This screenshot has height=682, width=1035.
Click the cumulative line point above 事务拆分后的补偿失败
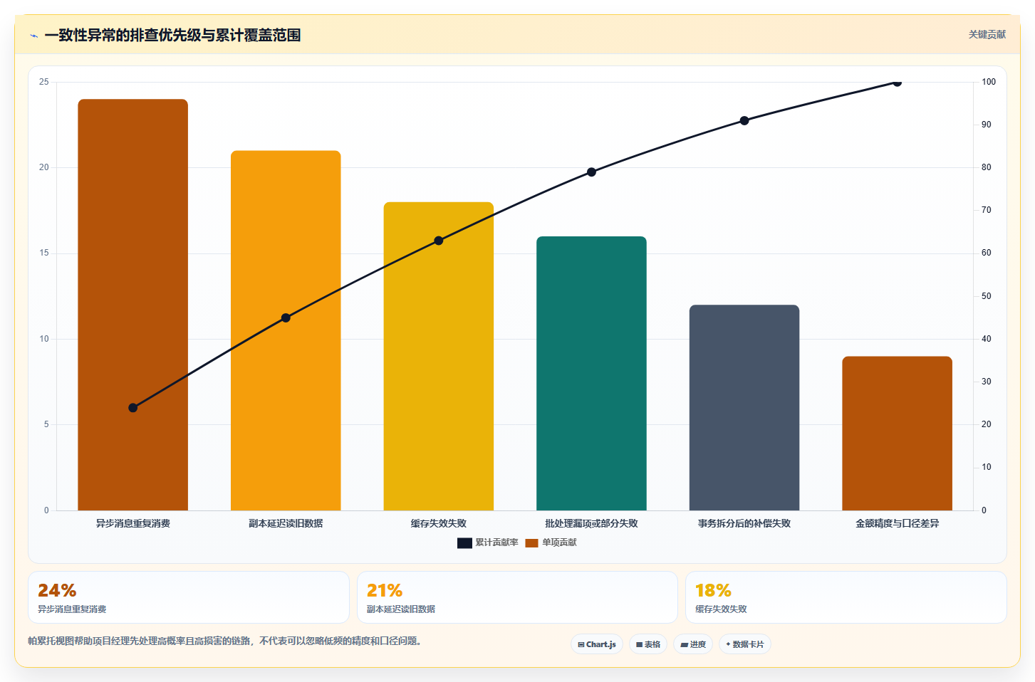click(744, 120)
